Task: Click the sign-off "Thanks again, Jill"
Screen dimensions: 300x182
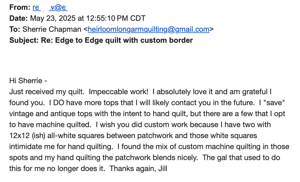Action: 138,169
